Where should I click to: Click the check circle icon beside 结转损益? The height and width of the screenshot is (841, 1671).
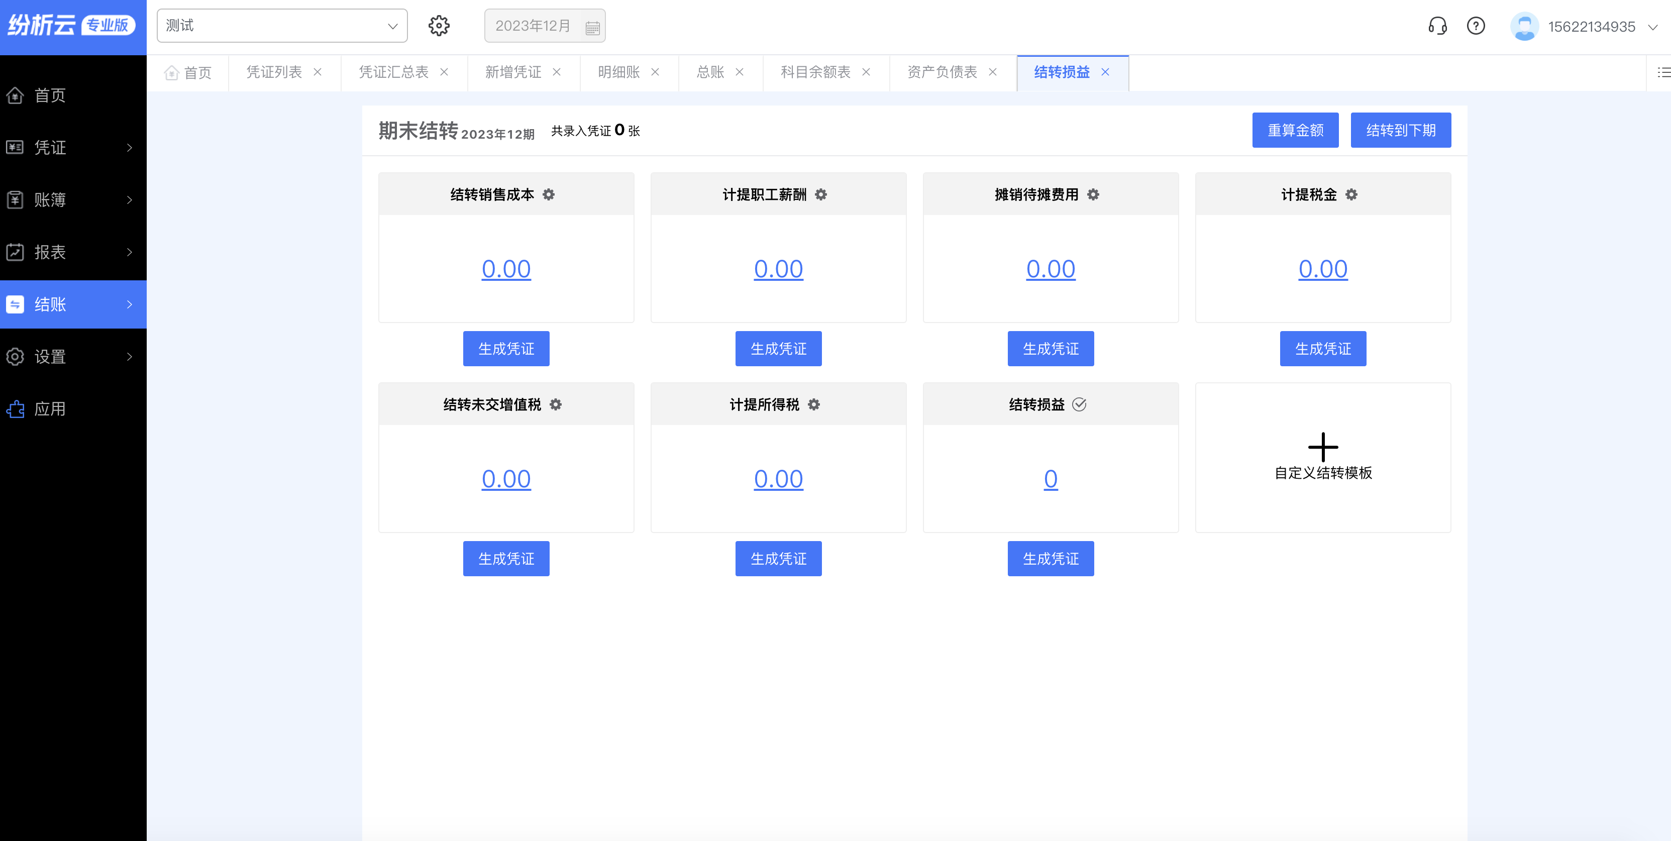point(1079,404)
